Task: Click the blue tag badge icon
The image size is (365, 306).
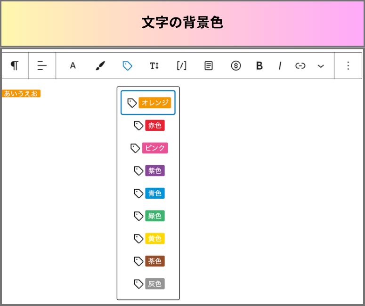Action: click(127, 65)
